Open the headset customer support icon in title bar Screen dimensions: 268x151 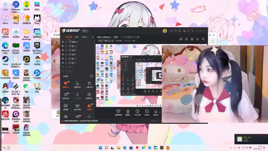coord(171,31)
